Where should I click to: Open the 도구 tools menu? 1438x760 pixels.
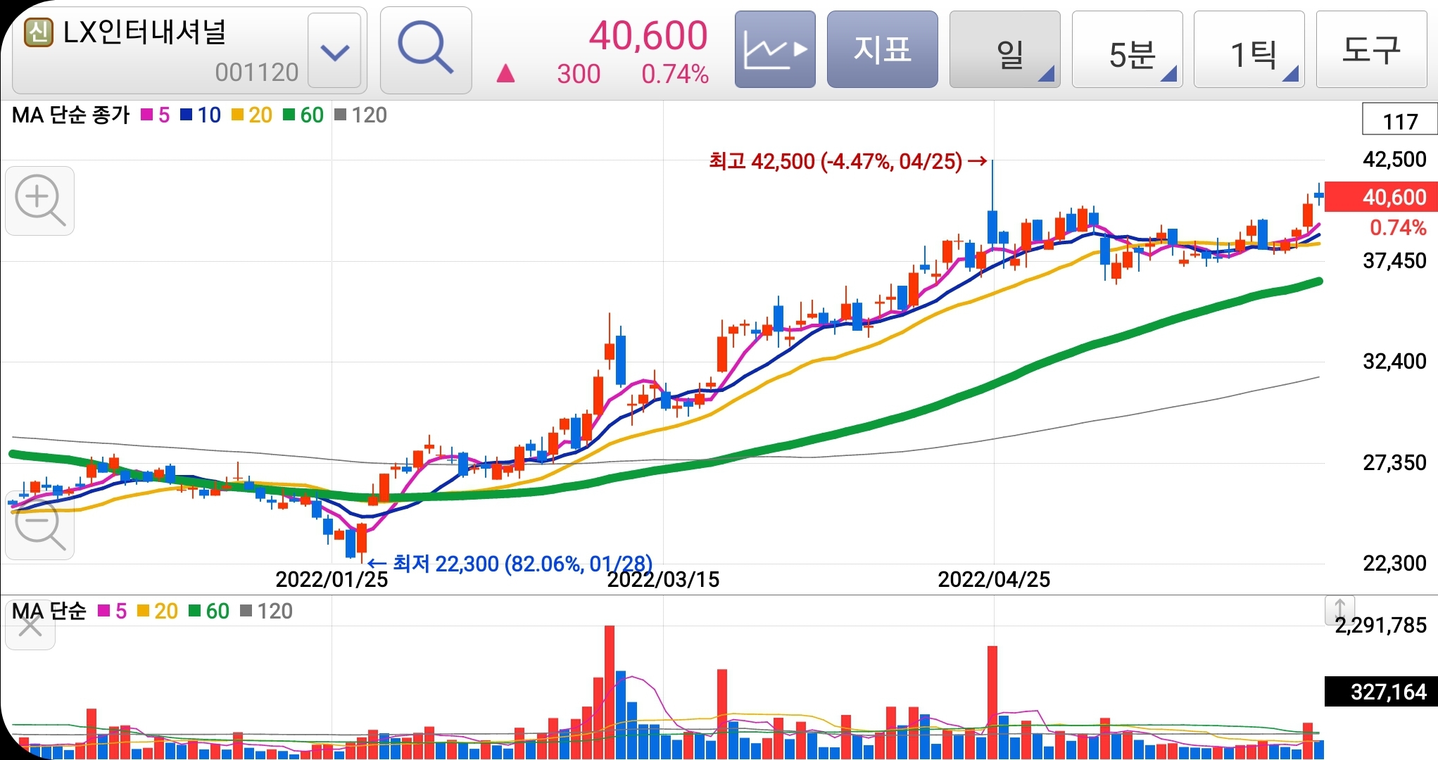1371,50
